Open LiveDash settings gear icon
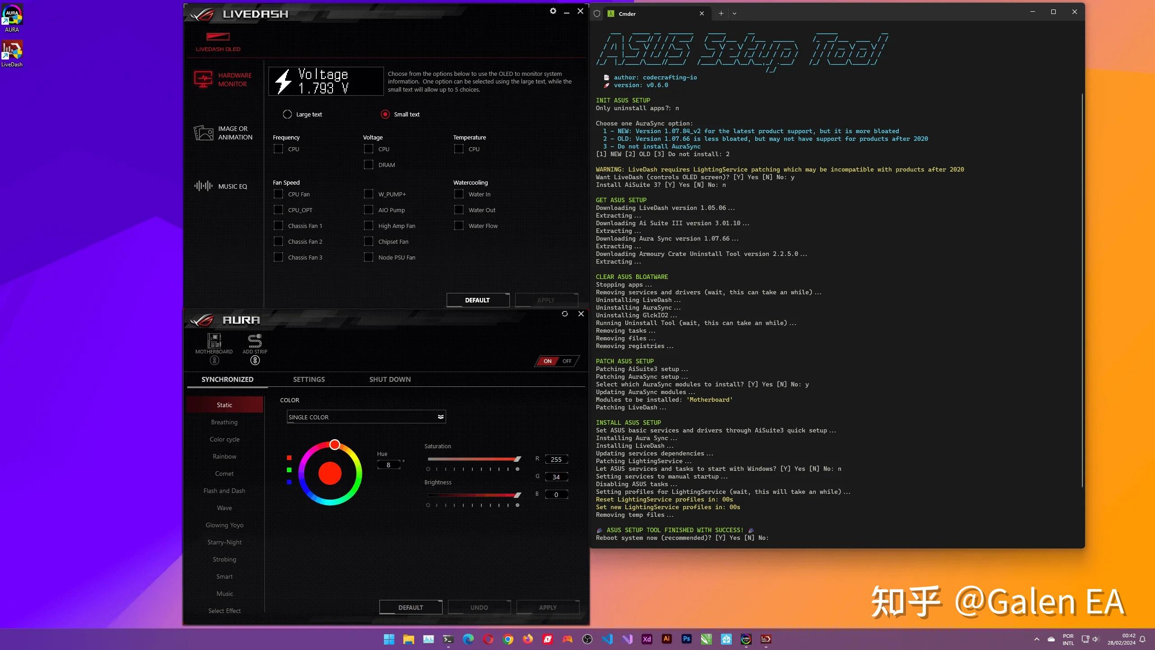The width and height of the screenshot is (1155, 650). click(x=553, y=11)
